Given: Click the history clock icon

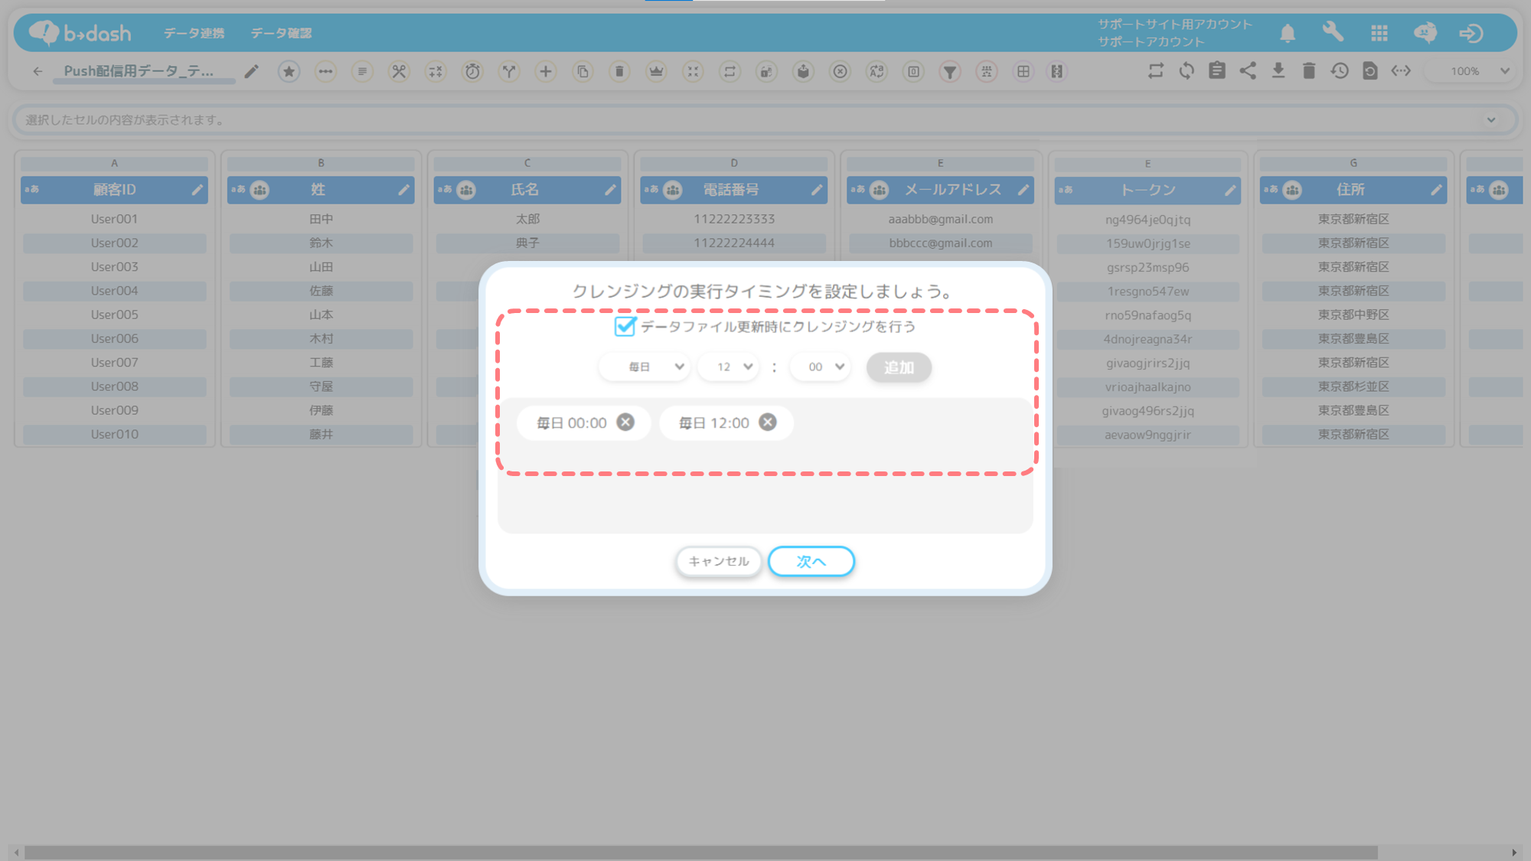Looking at the screenshot, I should click(x=1339, y=70).
